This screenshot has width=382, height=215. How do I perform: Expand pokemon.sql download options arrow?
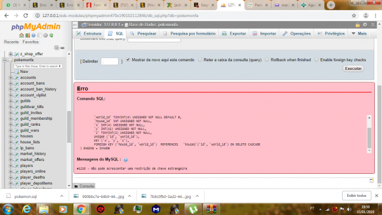click(62, 196)
